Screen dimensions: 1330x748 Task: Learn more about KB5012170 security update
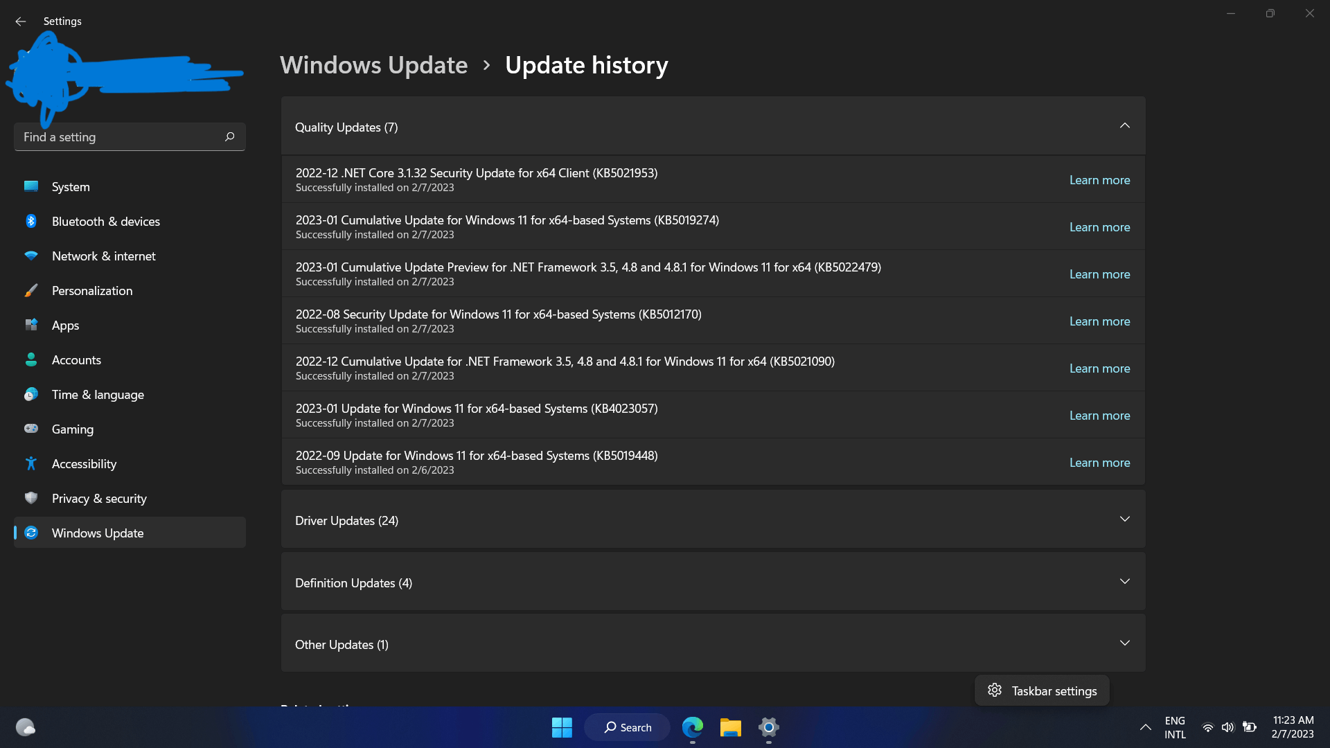(1099, 321)
